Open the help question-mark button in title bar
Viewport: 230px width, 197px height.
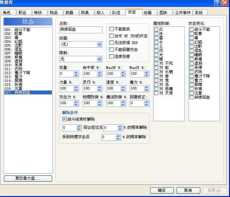(x=217, y=3)
